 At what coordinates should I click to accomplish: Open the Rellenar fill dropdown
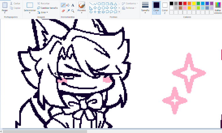coord(129,8)
